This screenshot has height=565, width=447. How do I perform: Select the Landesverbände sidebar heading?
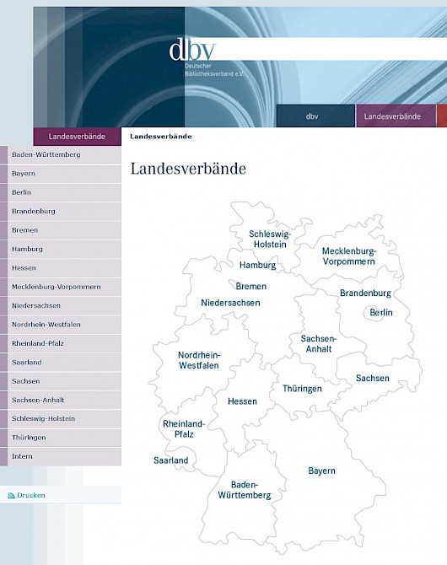point(77,137)
